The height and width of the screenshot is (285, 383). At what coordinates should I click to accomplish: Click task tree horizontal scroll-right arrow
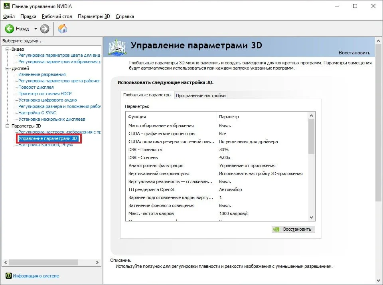(x=97, y=262)
